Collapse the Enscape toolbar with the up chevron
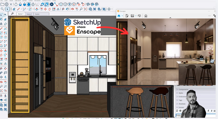 click(170, 18)
